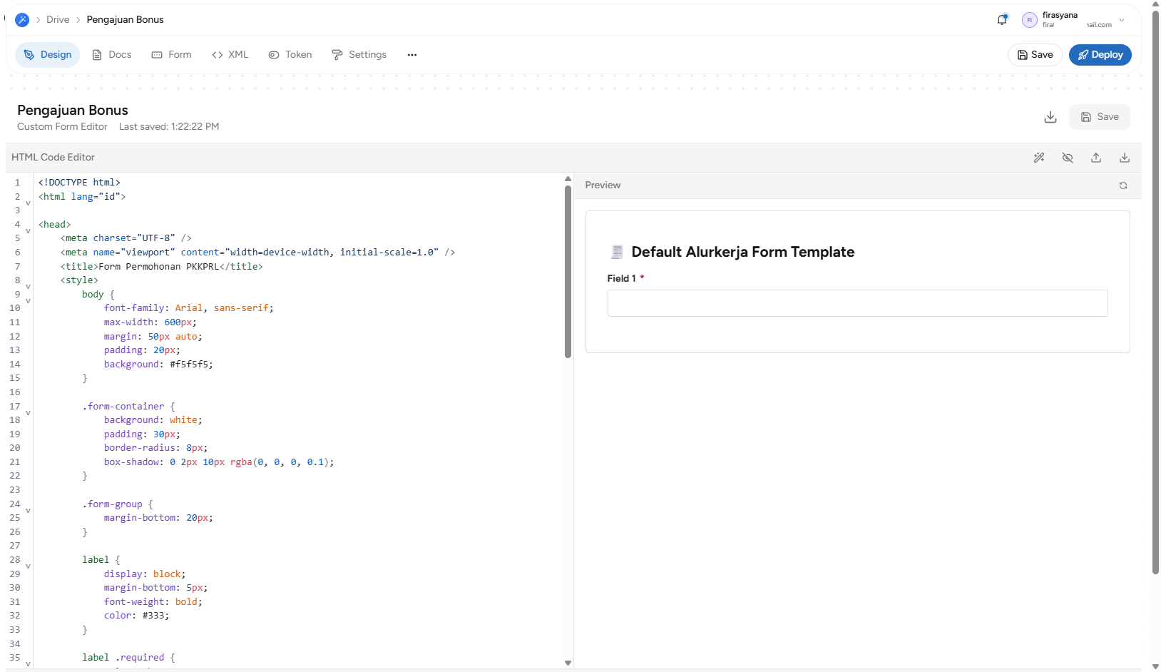
Task: Click the upload HTML icon in editor header
Action: pos(1096,158)
